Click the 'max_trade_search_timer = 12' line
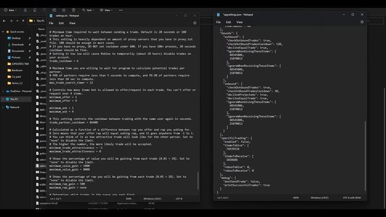The image size is (386, 217). (x=71, y=83)
